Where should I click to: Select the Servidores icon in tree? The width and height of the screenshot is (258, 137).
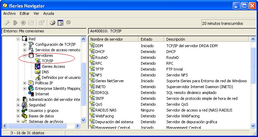coord(31,55)
